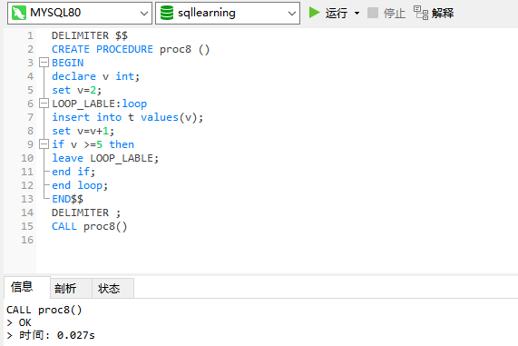
Task: Collapse the LOOP_LABLE loop fold marker
Action: pos(44,104)
